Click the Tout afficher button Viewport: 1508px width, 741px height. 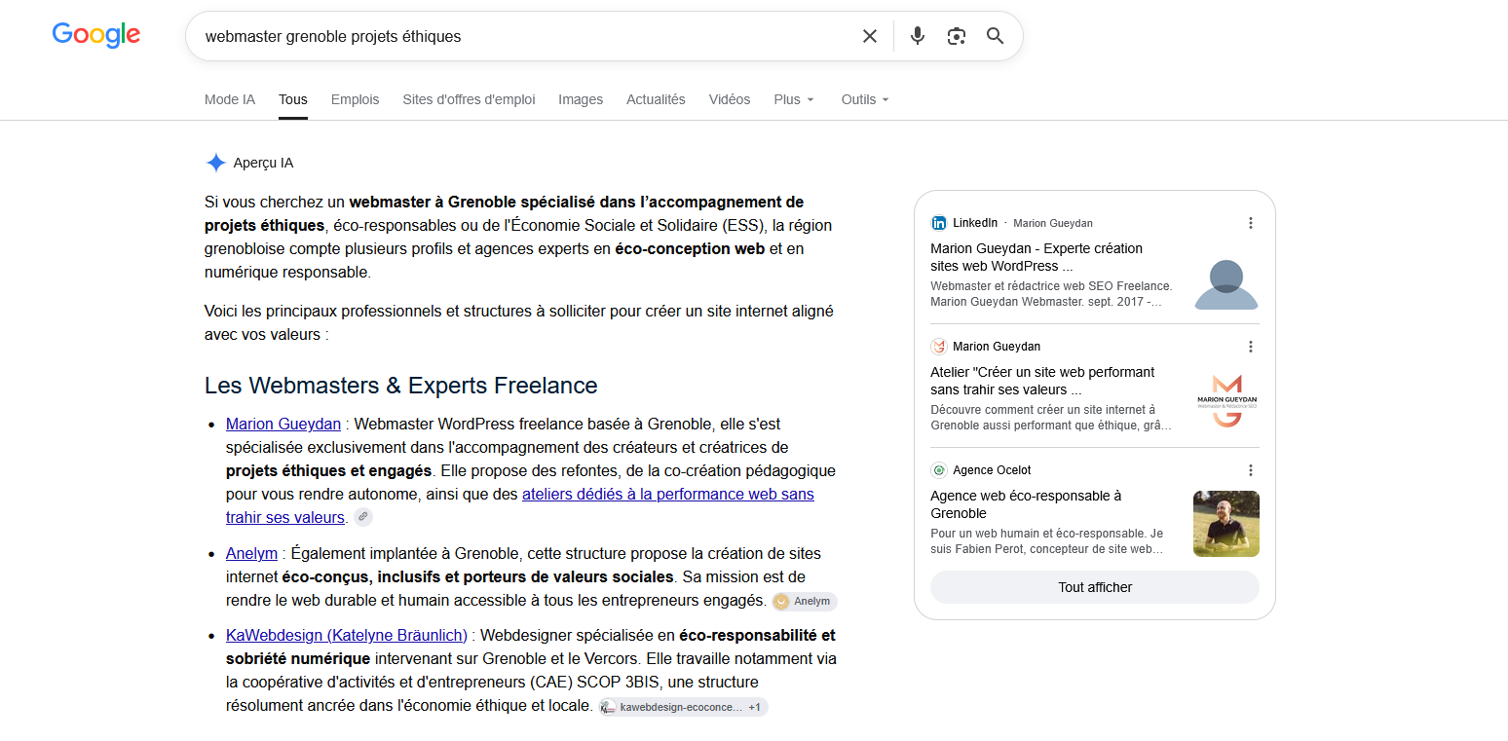coord(1095,587)
